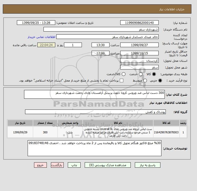Click the row number cell 1
Screen dimensions: 197x191
[183, 132]
